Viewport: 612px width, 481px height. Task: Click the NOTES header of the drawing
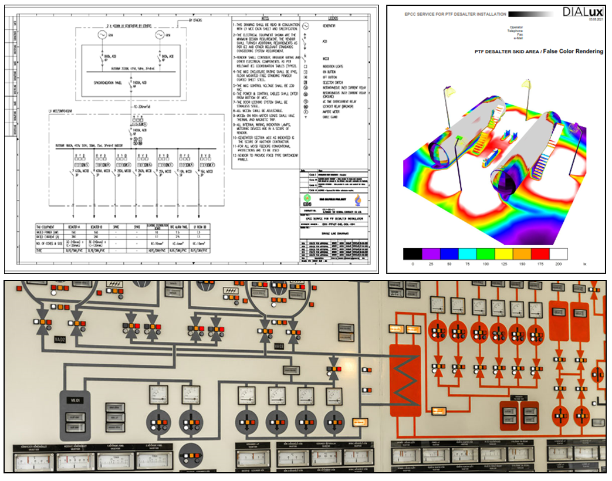[x=265, y=18]
